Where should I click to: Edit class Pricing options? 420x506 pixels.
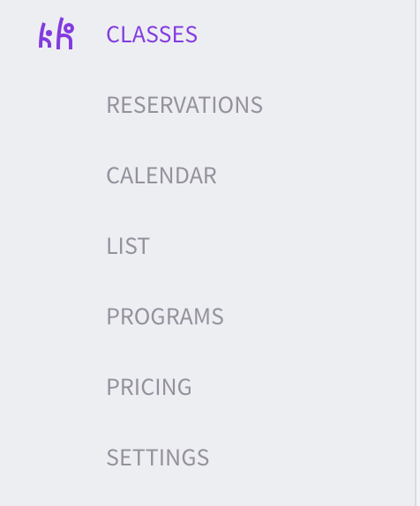(x=149, y=387)
